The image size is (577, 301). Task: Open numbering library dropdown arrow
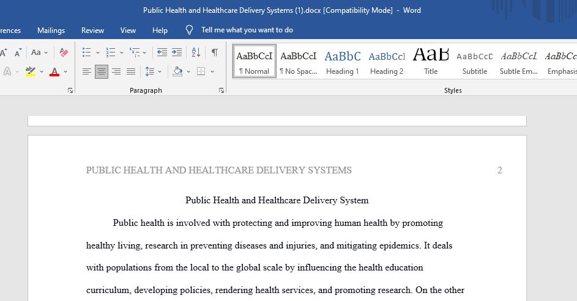[x=121, y=53]
